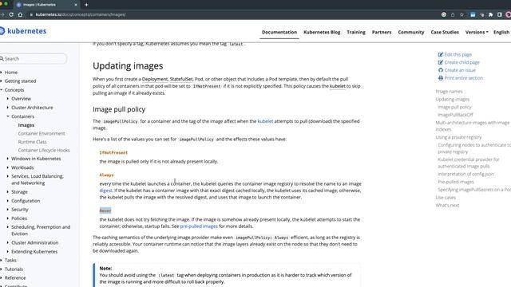This screenshot has height=287, width=511.
Task: Open Container Environment sidebar page
Action: pos(42,133)
